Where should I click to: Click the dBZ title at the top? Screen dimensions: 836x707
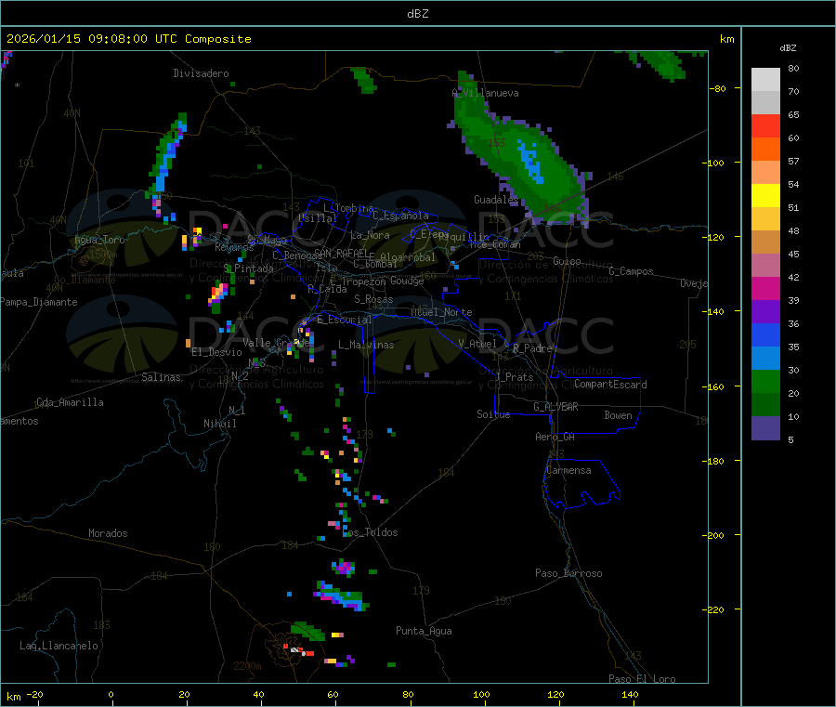417,14
